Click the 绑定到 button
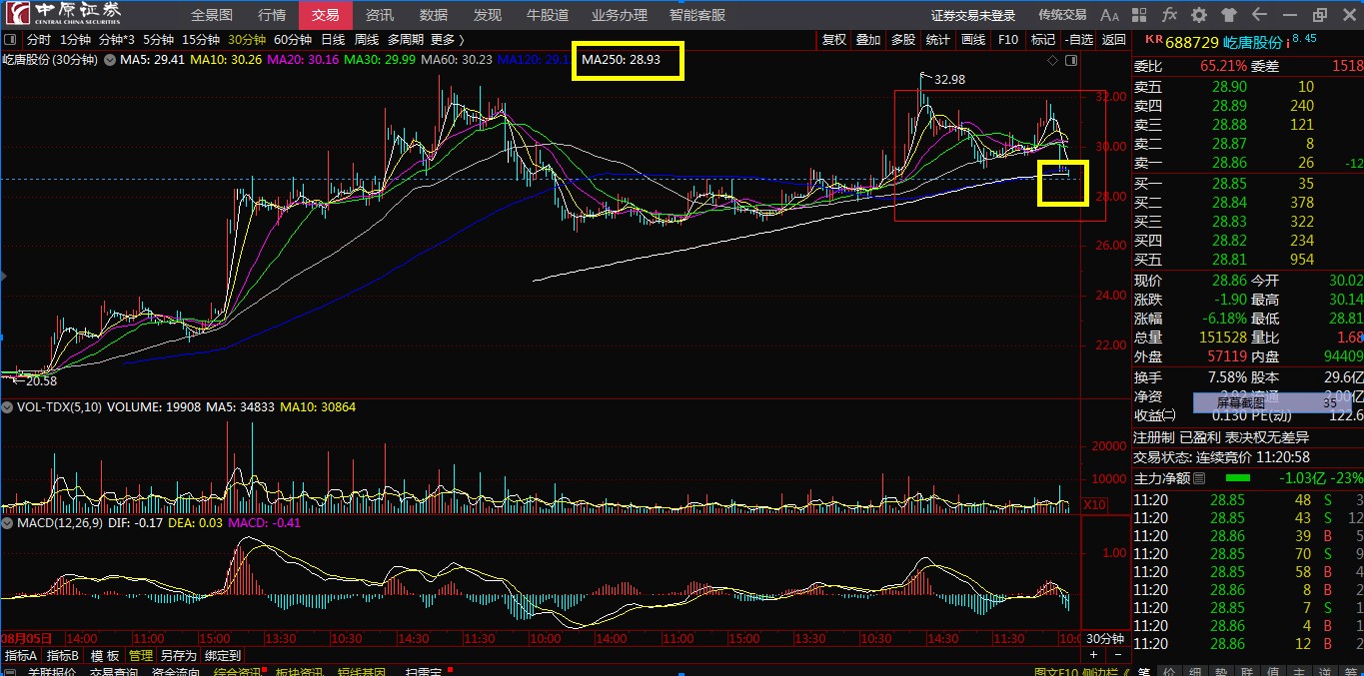Image resolution: width=1364 pixels, height=676 pixels. (x=222, y=656)
